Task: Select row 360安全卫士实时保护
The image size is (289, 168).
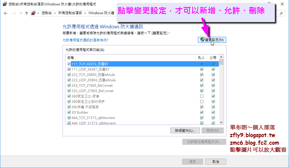Action: tap(142, 101)
